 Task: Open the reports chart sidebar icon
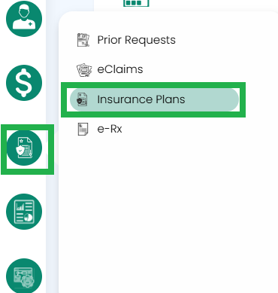pyautogui.click(x=24, y=212)
